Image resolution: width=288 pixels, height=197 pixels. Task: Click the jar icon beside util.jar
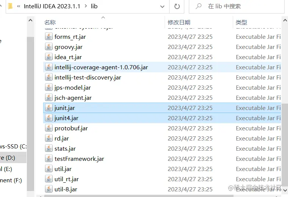[x=49, y=169]
